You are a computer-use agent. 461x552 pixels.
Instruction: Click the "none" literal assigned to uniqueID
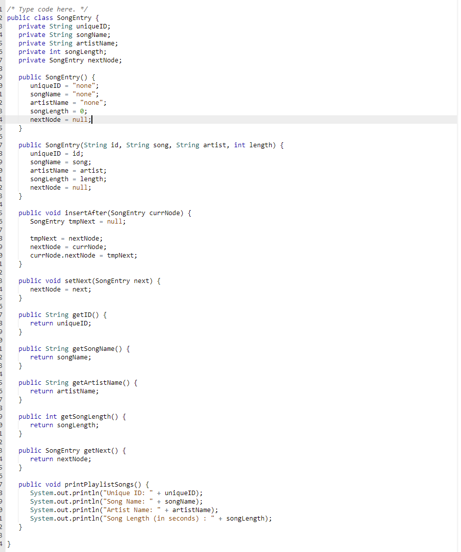tap(83, 85)
